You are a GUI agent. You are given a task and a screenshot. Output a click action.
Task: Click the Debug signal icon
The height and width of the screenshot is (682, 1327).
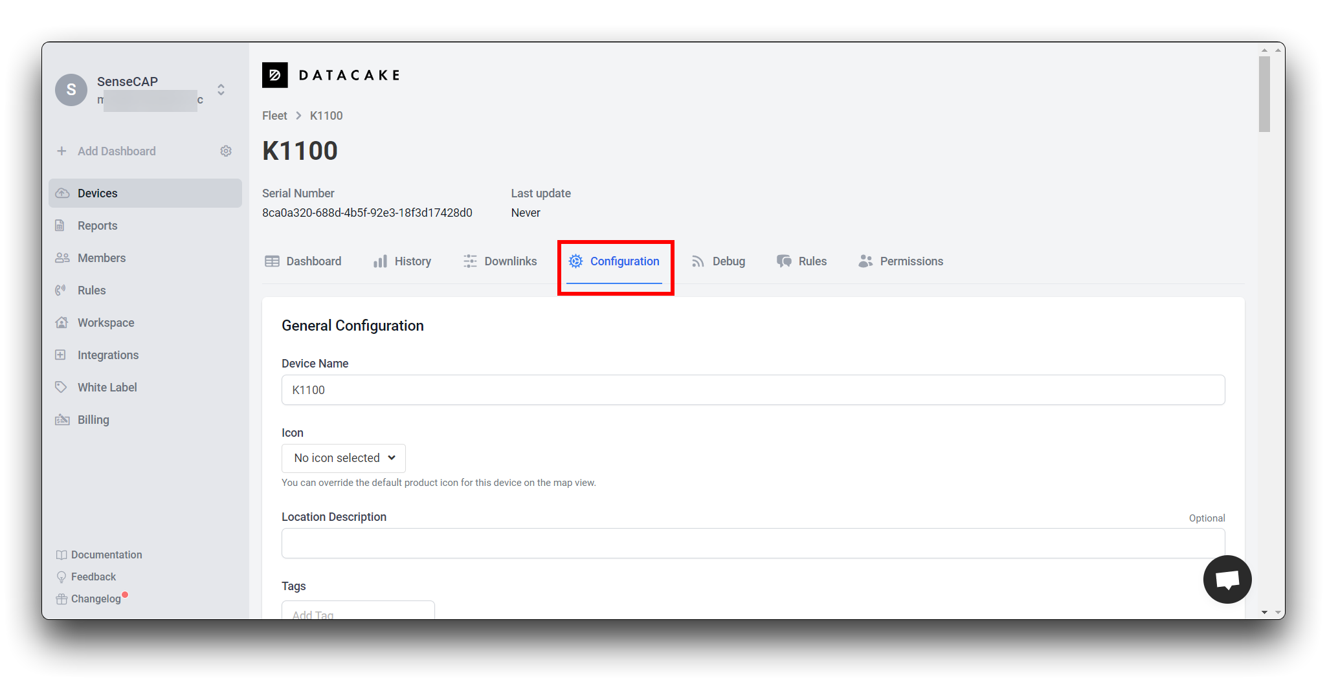[x=697, y=261]
